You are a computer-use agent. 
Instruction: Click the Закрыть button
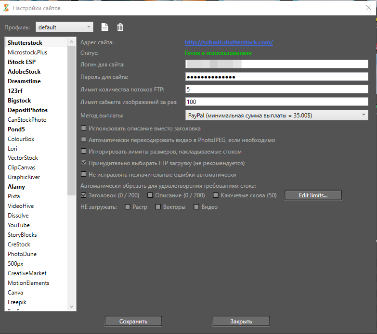tap(241, 321)
